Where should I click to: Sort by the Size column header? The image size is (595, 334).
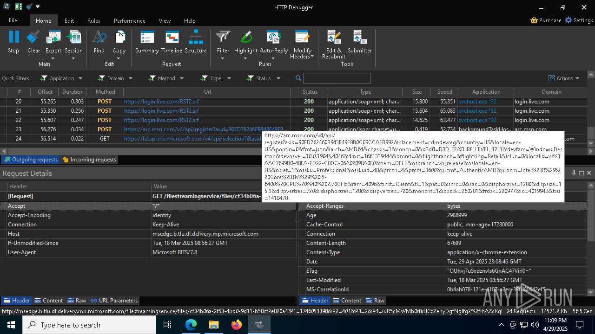[x=416, y=92]
